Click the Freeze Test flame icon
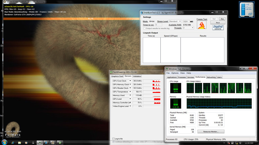The height and width of the screenshot is (145, 259). point(202,25)
